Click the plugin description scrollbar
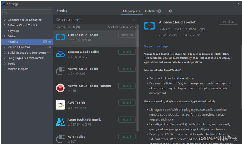The width and height of the screenshot is (242, 144). (x=241, y=77)
